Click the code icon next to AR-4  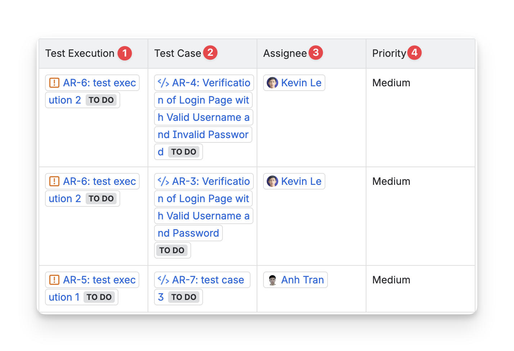pos(163,83)
